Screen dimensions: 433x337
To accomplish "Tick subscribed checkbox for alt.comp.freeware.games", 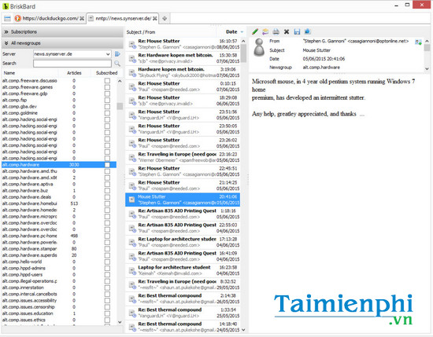I will click(107, 87).
